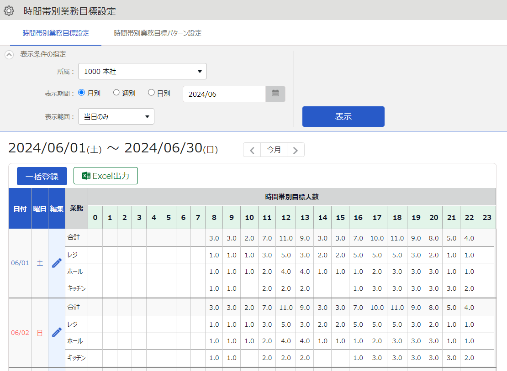The width and height of the screenshot is (507, 371).
Task: Click the 一括登録 button
Action: 42,176
